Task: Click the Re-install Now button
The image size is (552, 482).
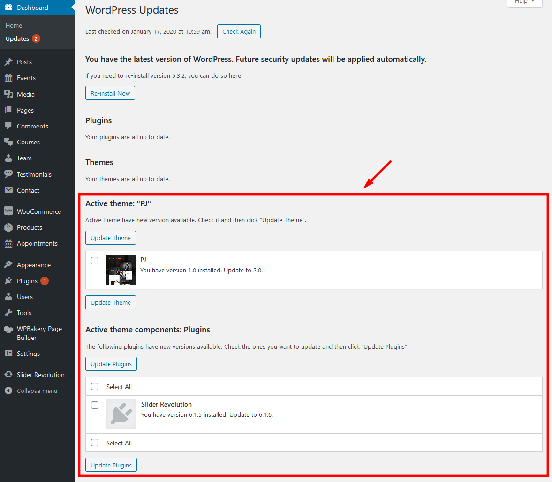Action: pos(110,93)
